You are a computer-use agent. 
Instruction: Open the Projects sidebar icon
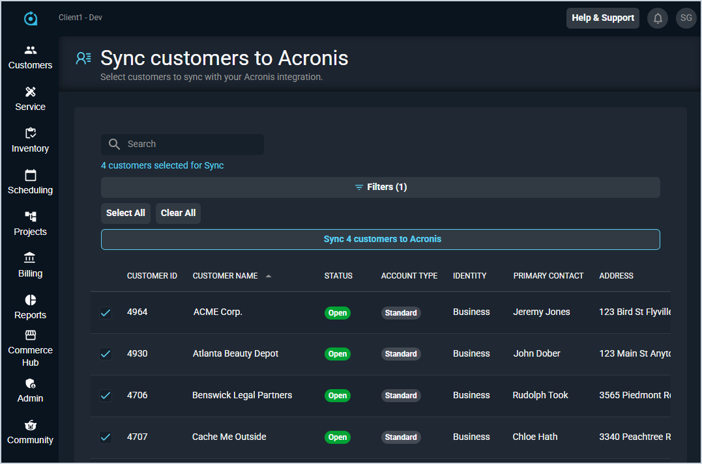30,217
